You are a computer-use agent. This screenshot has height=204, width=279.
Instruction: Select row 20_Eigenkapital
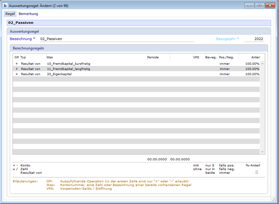tap(59, 74)
